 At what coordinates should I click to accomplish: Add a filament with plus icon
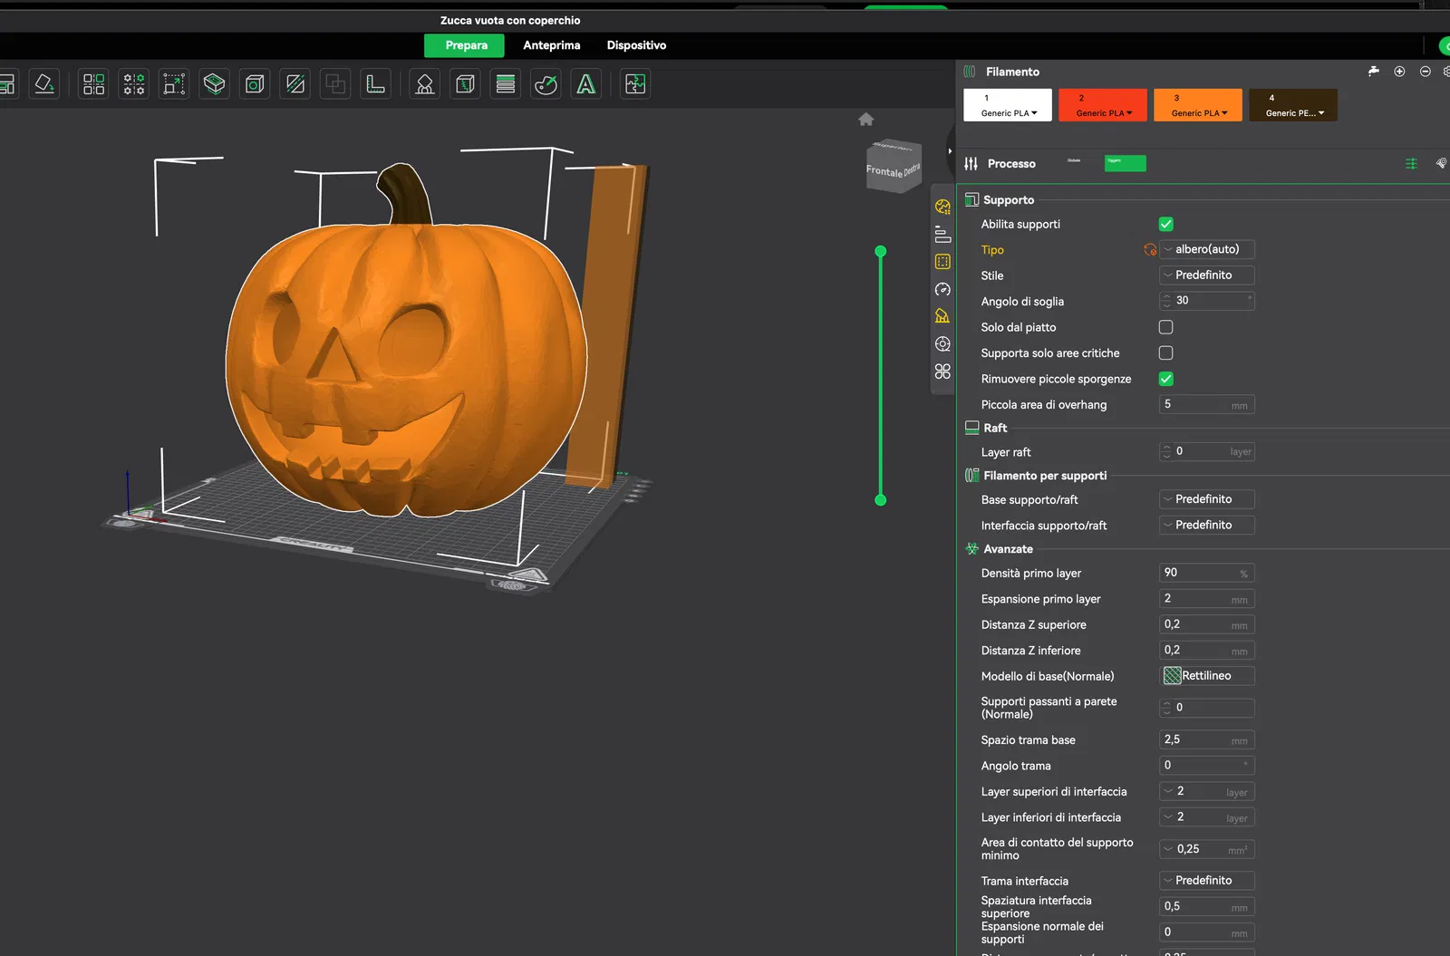[x=1399, y=72]
